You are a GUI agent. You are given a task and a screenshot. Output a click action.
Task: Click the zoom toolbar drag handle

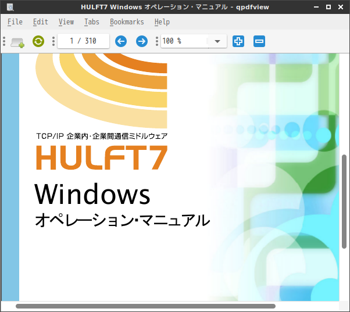click(157, 41)
